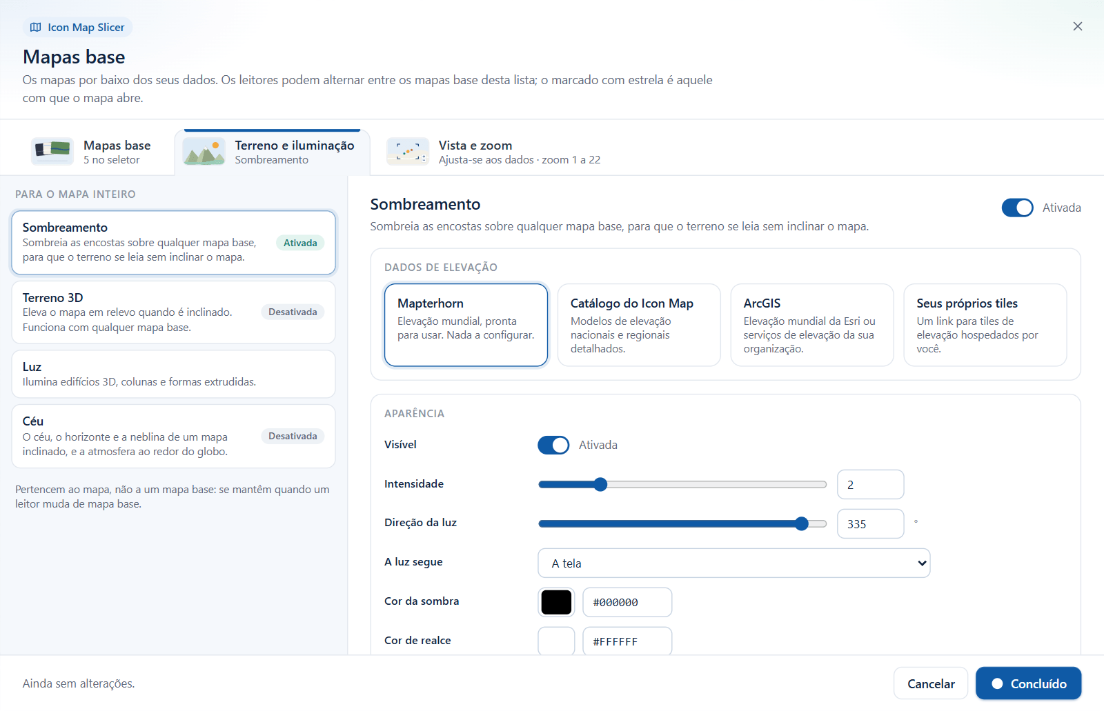Click the Direção da luz slider

682,523
